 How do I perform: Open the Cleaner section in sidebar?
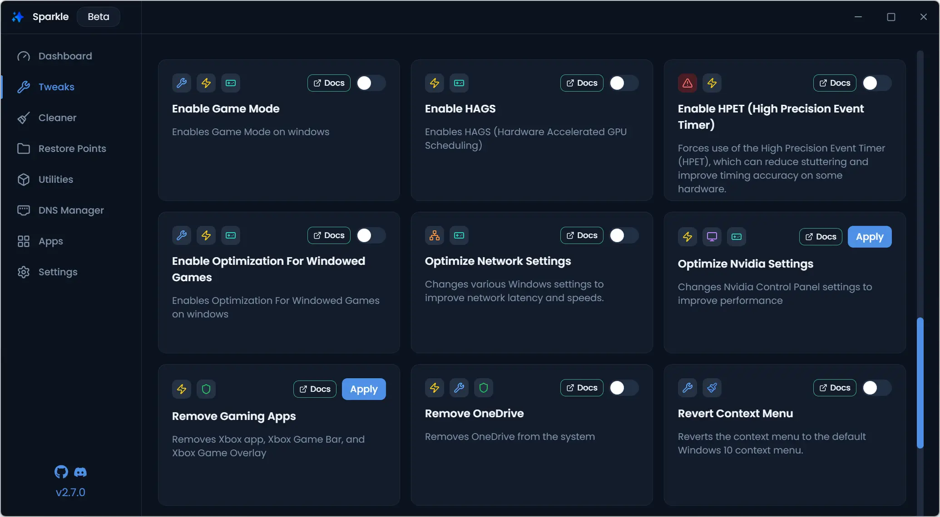point(57,118)
